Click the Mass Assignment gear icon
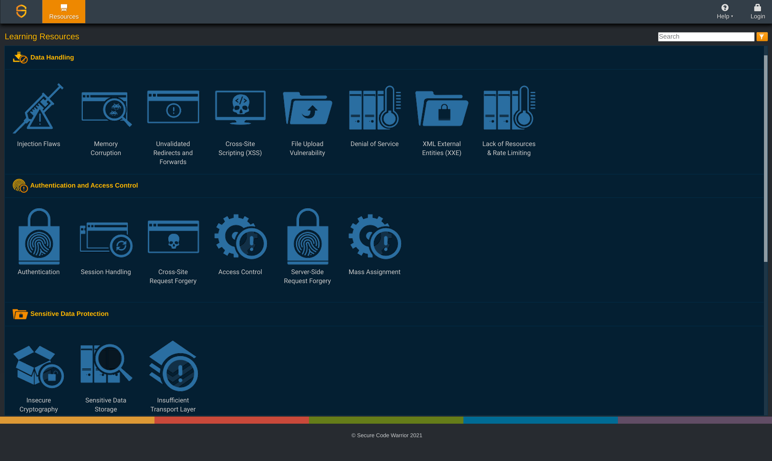This screenshot has width=772, height=461. pyautogui.click(x=375, y=236)
